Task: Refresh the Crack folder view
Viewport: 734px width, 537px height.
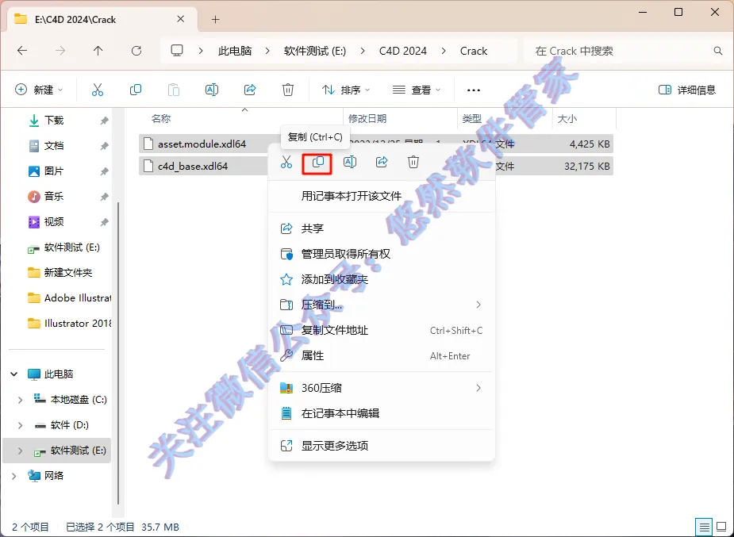Action: tap(136, 51)
